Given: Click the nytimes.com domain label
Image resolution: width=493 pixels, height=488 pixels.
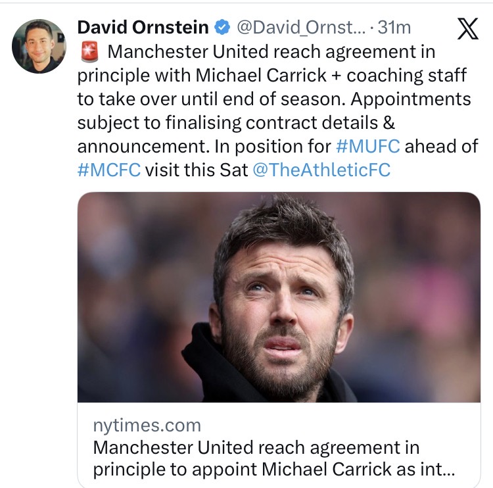Looking at the screenshot, I should [147, 426].
